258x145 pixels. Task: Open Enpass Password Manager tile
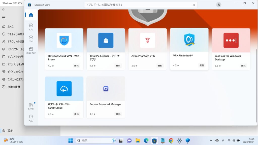tap(106, 97)
